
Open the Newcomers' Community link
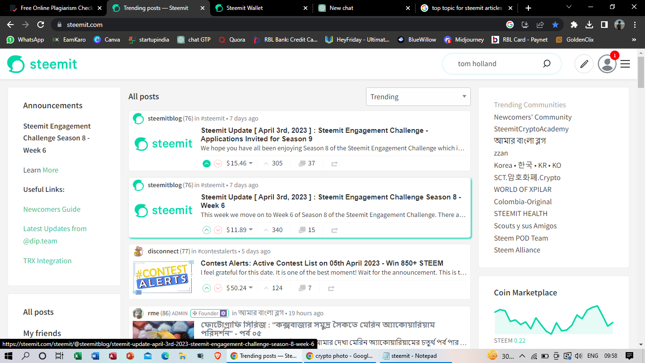[533, 117]
